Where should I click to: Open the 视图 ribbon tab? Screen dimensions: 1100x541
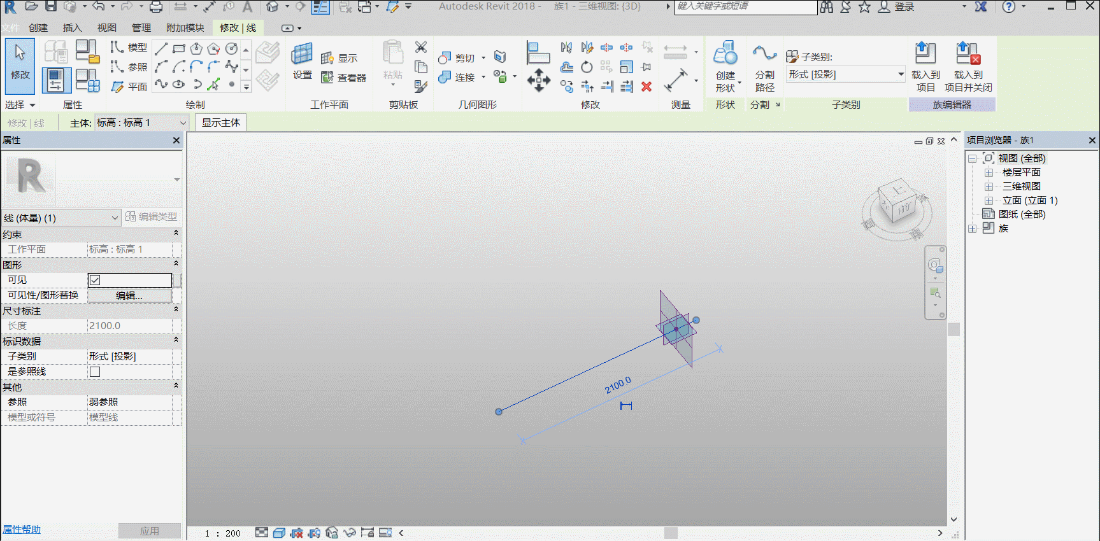(107, 28)
